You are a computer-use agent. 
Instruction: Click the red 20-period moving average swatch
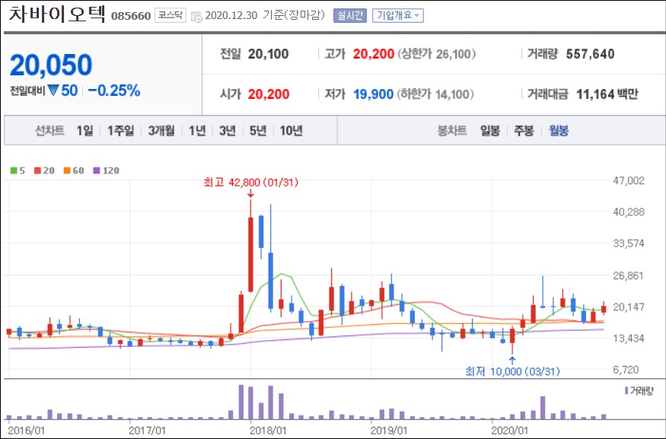38,170
